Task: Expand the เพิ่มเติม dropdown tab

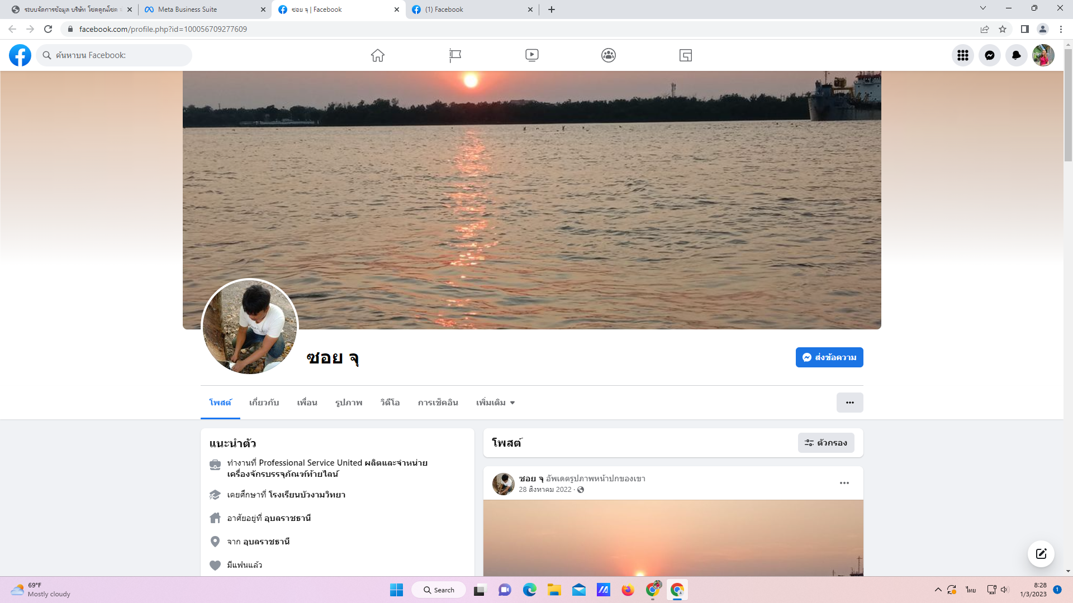Action: click(495, 403)
